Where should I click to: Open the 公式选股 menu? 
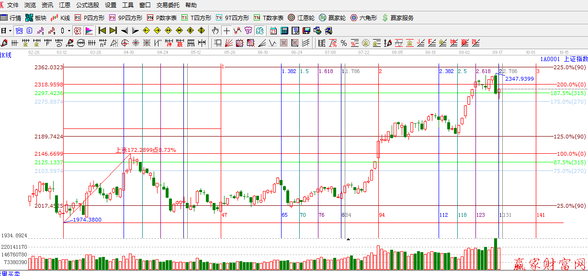[88, 5]
